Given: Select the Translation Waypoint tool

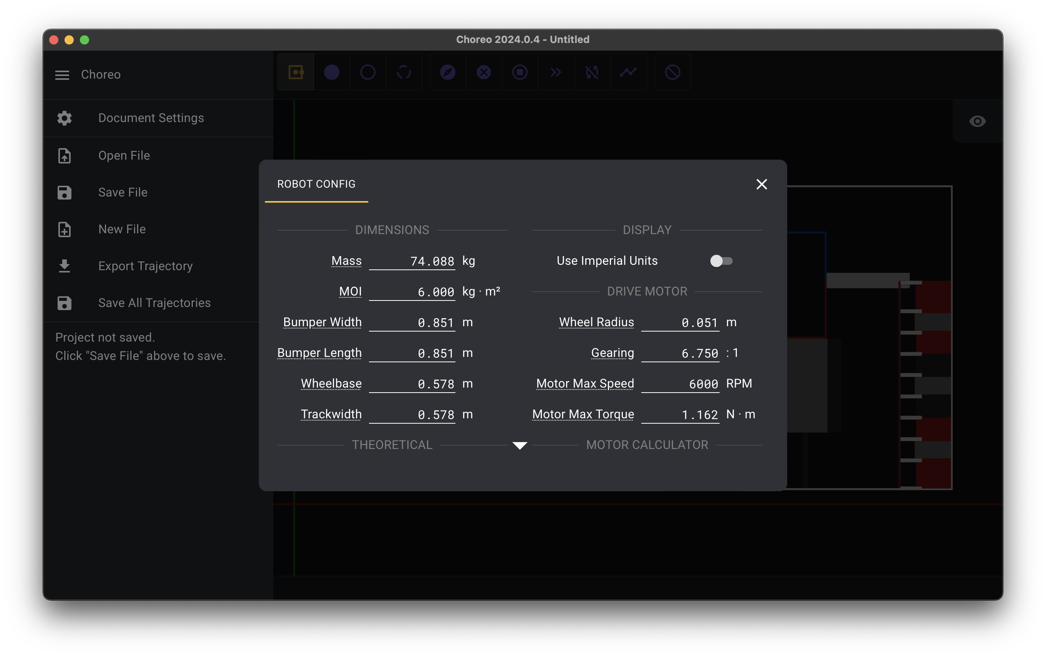Looking at the screenshot, I should 331,72.
